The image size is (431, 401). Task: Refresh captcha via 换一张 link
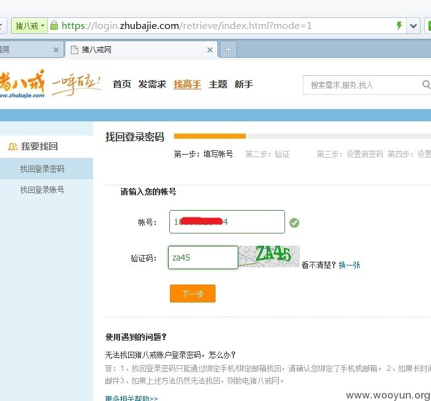pos(349,265)
